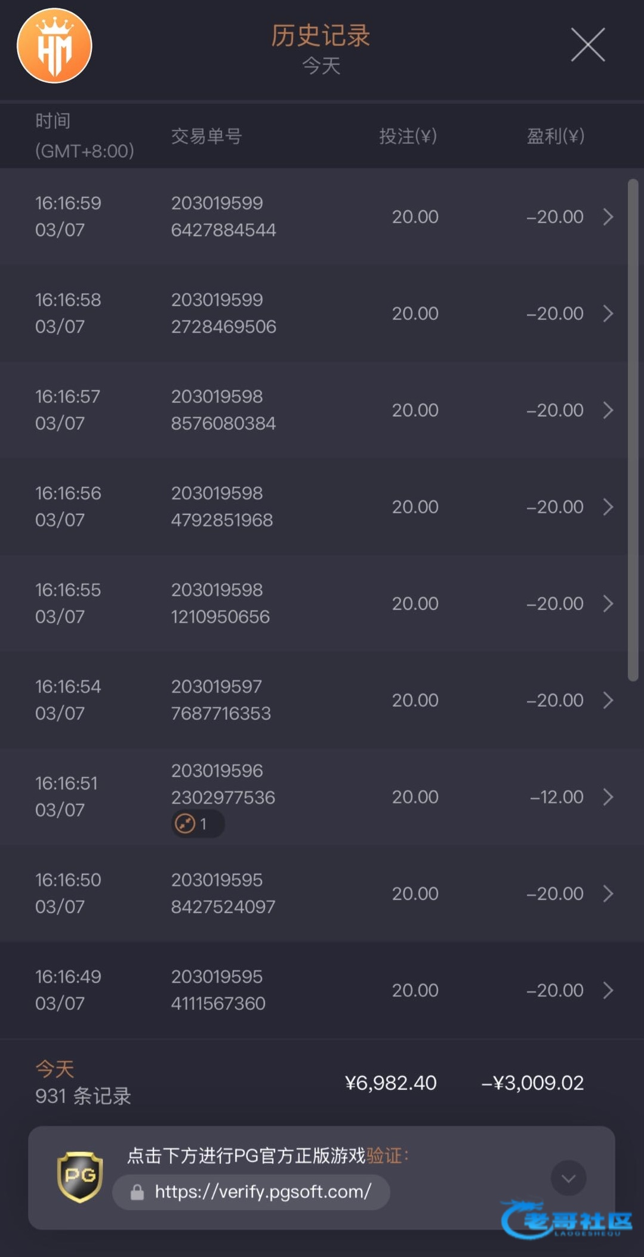Expand the -12.00 profit record
Image resolution: width=644 pixels, height=1257 pixels.
[608, 797]
